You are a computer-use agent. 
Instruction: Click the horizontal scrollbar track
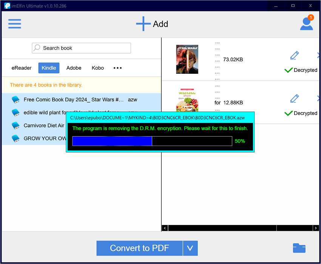(x=240, y=228)
